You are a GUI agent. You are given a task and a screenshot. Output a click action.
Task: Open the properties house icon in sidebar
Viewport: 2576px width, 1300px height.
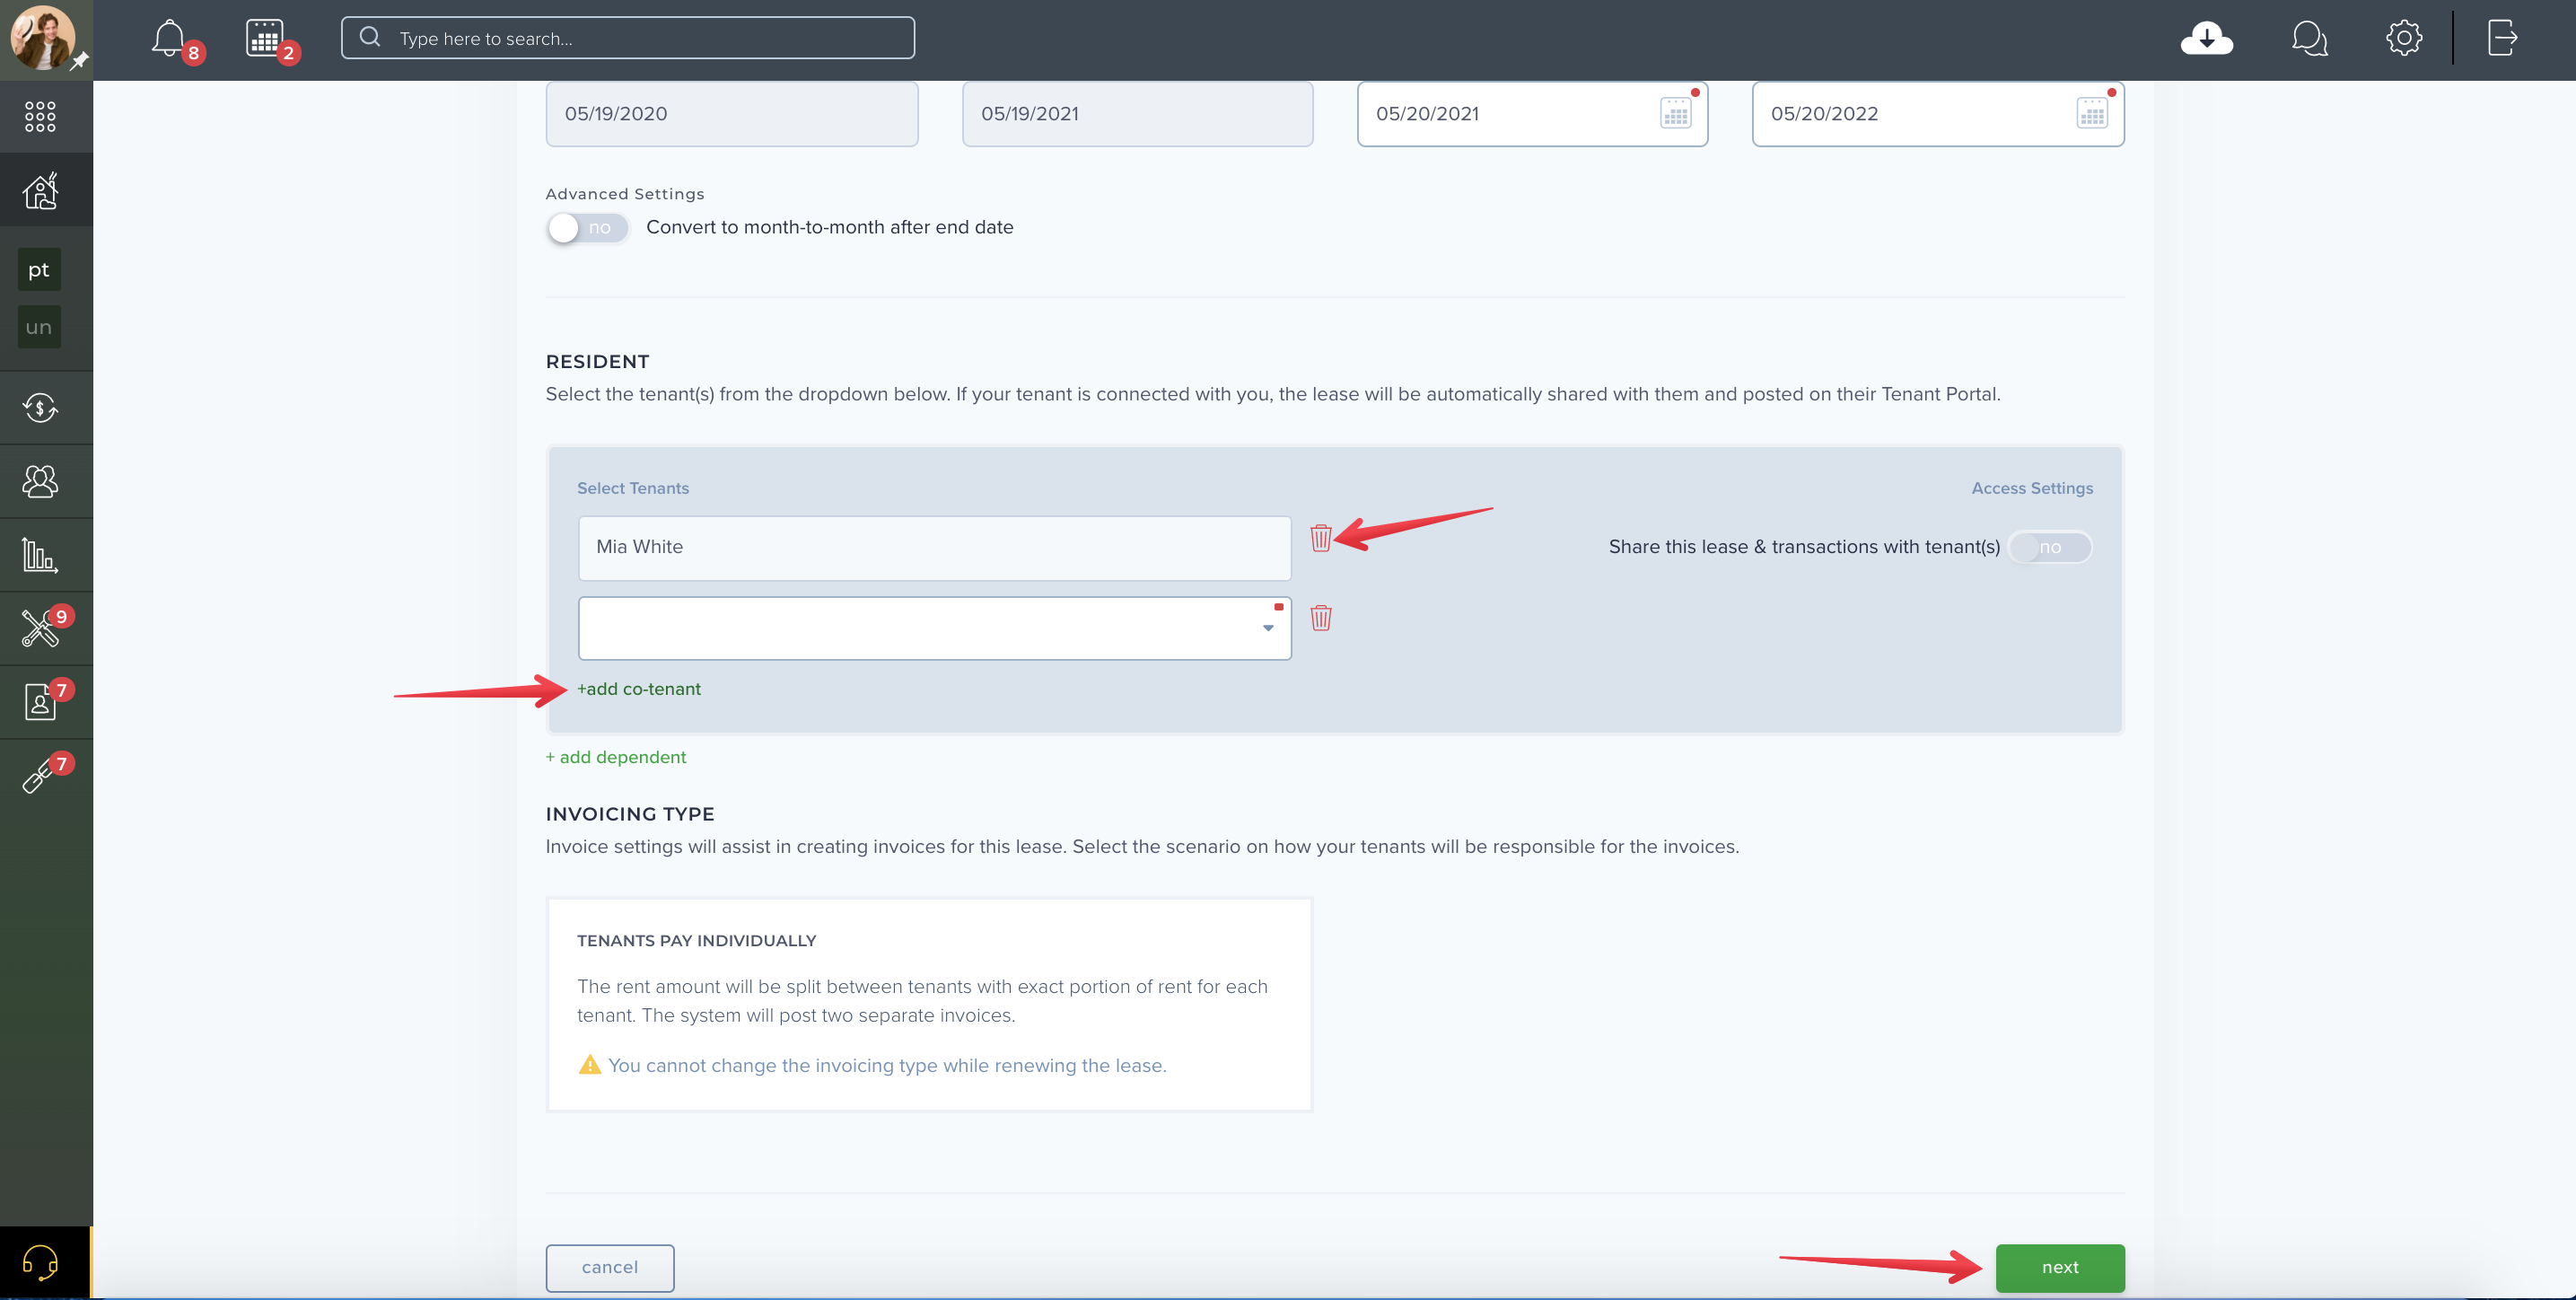(x=40, y=190)
